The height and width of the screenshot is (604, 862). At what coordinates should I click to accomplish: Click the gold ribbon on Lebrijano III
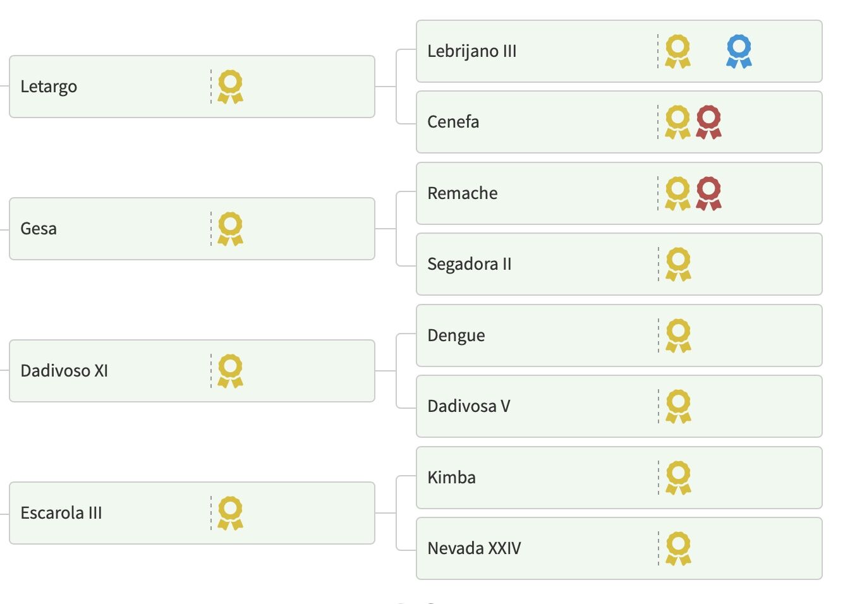[x=677, y=51]
